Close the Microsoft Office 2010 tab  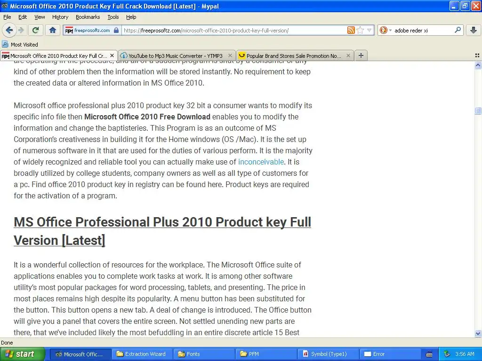[112, 55]
